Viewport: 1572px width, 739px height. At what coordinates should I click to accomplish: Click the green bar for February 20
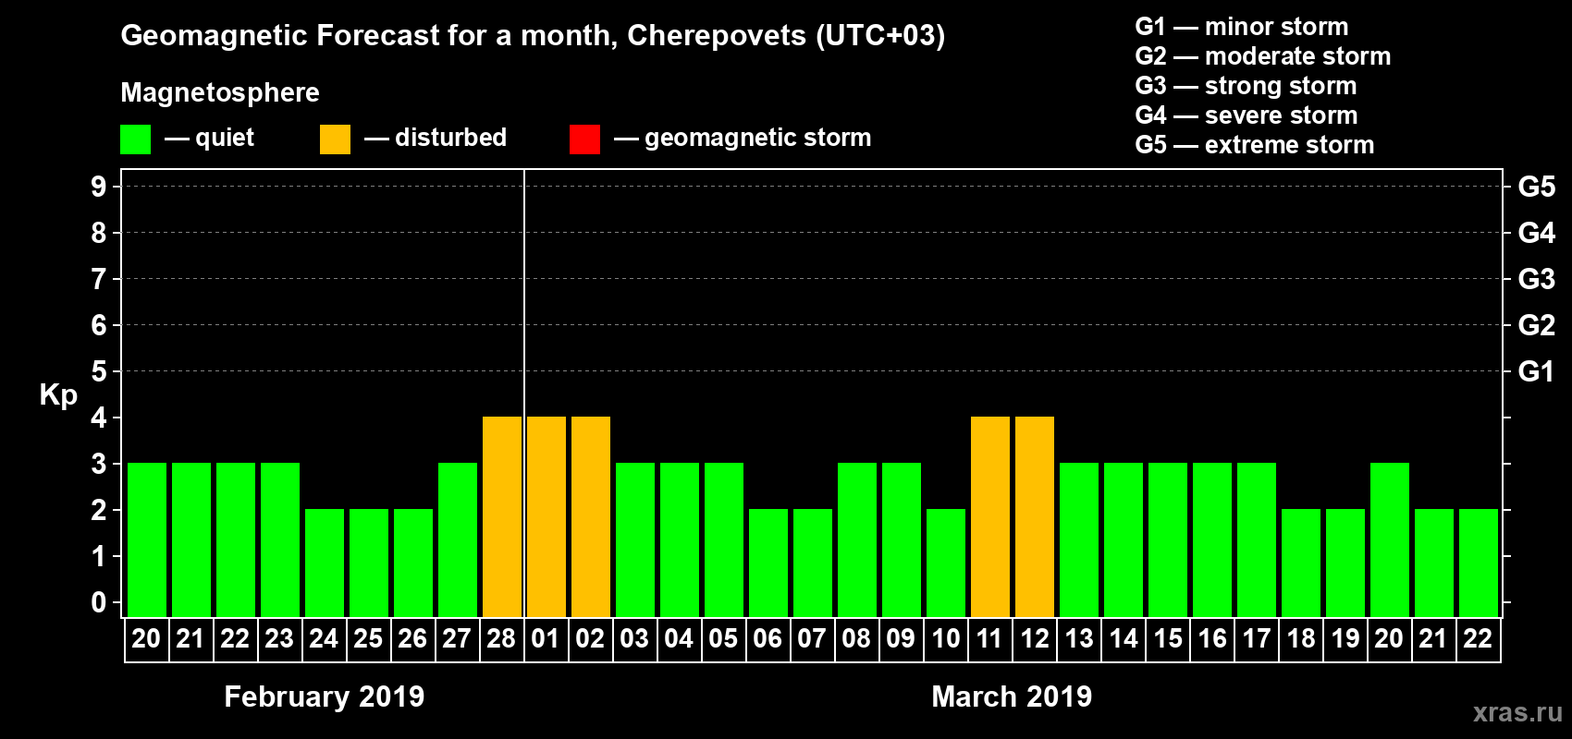(147, 540)
